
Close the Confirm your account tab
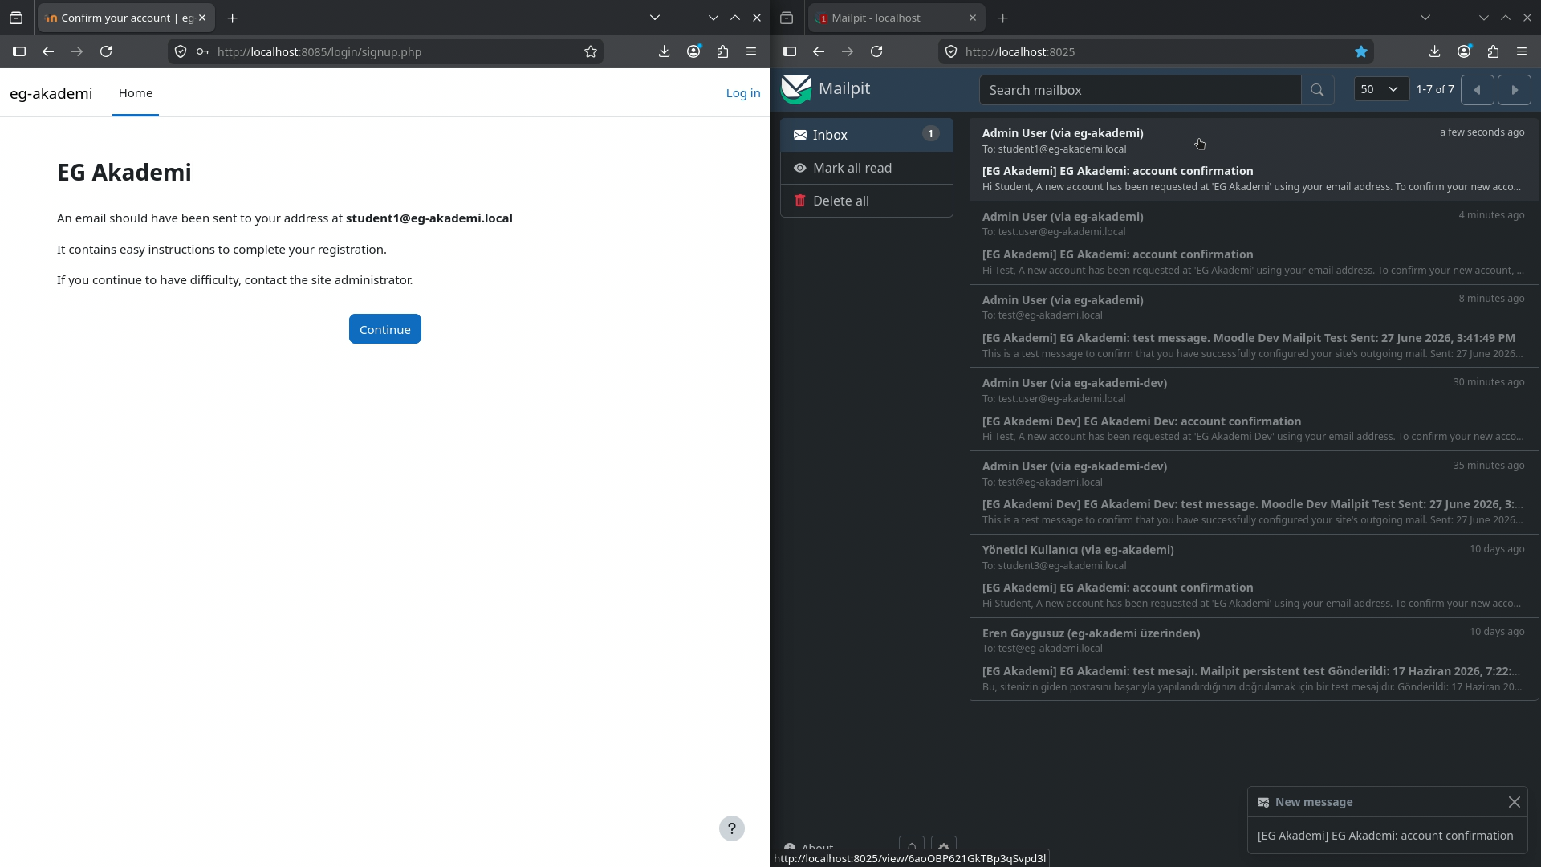point(202,18)
